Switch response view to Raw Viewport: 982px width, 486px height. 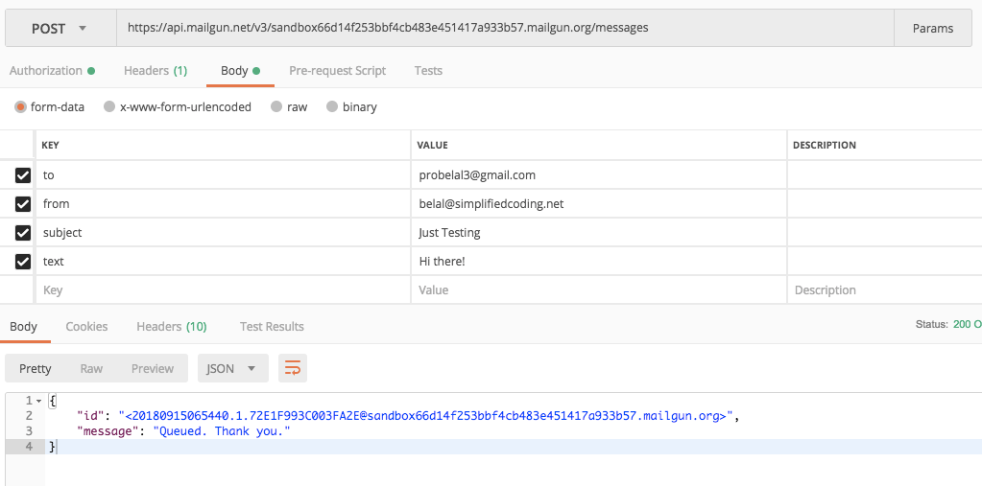[x=91, y=368]
